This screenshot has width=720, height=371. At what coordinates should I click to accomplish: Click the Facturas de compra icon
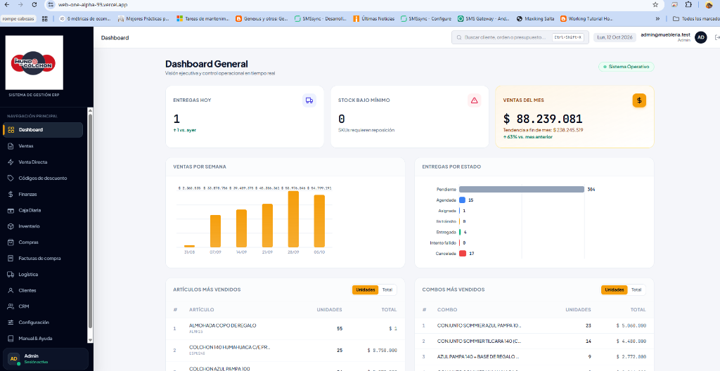[11, 259]
